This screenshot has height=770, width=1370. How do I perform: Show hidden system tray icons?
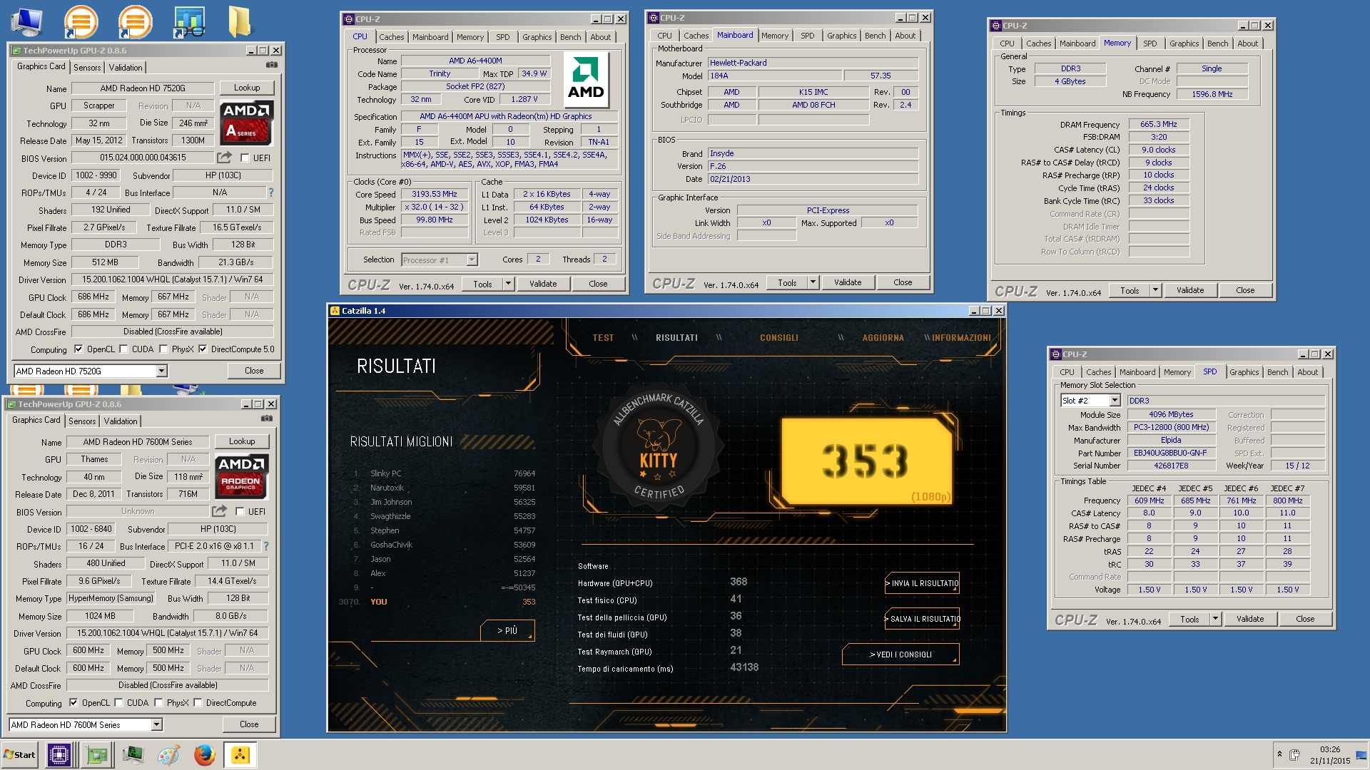(x=1279, y=754)
